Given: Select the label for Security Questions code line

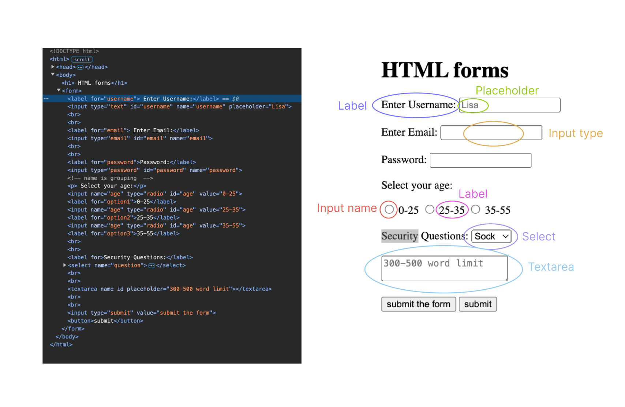Looking at the screenshot, I should pyautogui.click(x=130, y=258).
